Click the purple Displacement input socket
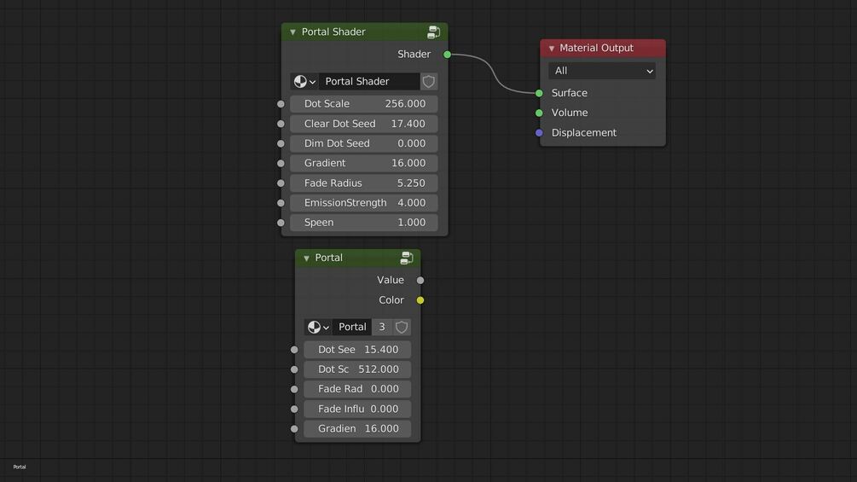The width and height of the screenshot is (857, 482). (x=539, y=133)
